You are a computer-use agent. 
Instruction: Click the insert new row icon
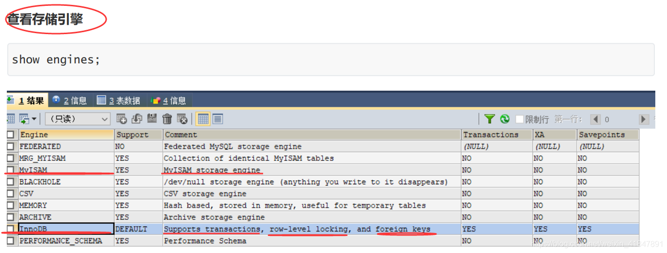[x=122, y=119]
